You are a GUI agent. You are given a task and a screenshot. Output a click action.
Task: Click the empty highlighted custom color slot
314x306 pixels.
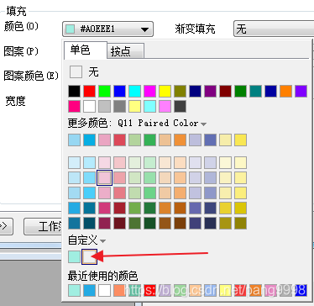point(89,256)
